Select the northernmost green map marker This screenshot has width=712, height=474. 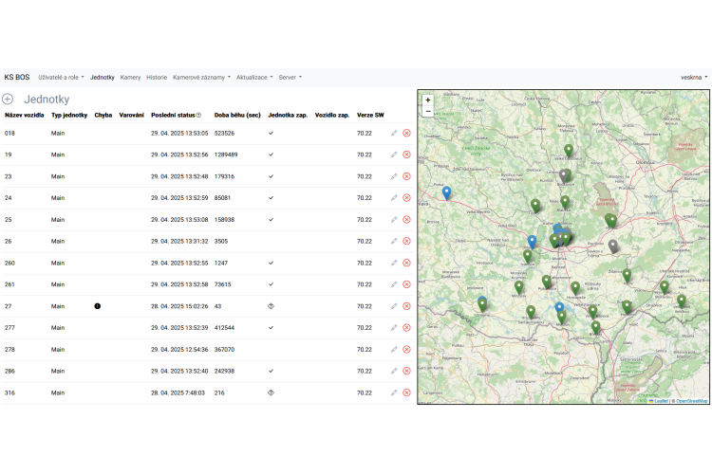tap(569, 150)
